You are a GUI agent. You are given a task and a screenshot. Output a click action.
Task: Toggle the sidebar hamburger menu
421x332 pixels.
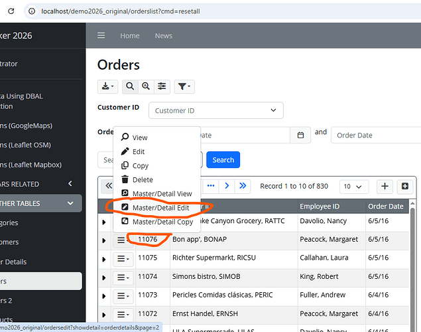coord(101,35)
